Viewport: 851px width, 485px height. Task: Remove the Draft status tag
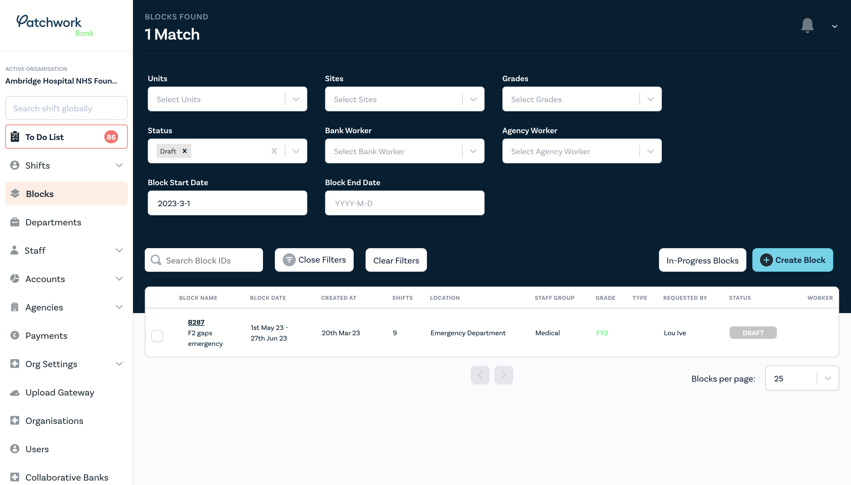tap(185, 151)
